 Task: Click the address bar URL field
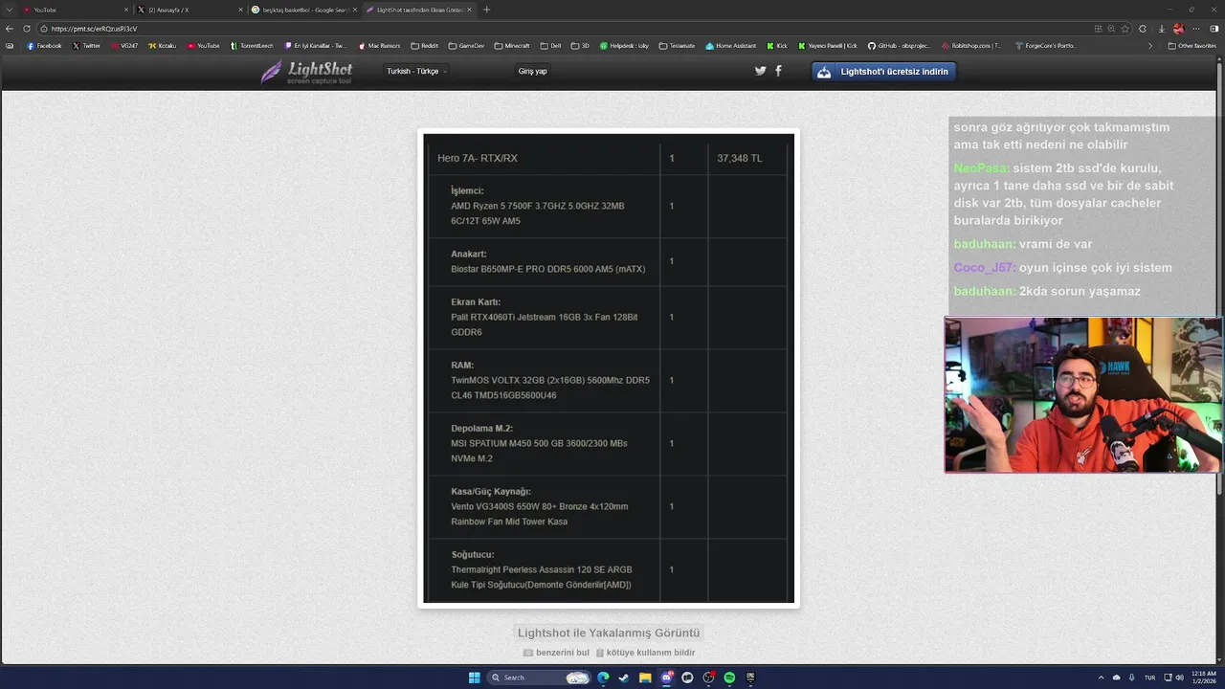(x=565, y=29)
